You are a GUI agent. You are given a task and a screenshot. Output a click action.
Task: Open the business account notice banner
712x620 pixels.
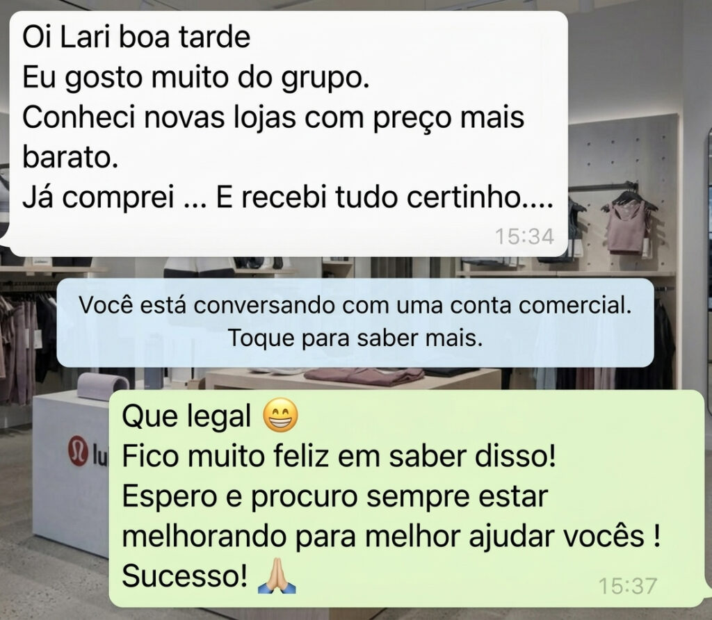(355, 323)
